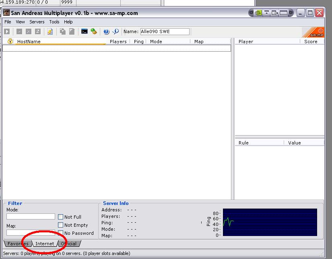332x259 pixels.
Task: Click the Rule column header
Action: 260,143
